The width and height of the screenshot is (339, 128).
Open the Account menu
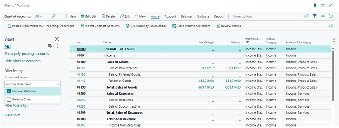point(170,16)
